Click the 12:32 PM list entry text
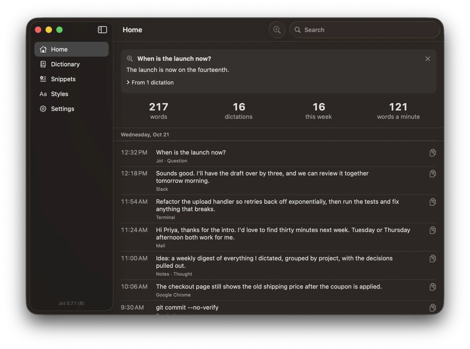The height and width of the screenshot is (349, 470). pos(191,152)
